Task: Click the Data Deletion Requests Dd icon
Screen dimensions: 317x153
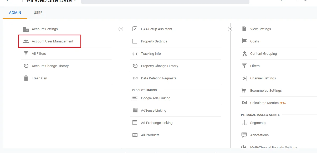Action: coord(135,78)
